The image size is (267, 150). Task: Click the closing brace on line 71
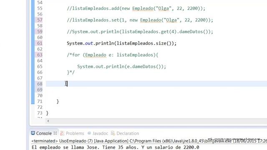(x=58, y=102)
